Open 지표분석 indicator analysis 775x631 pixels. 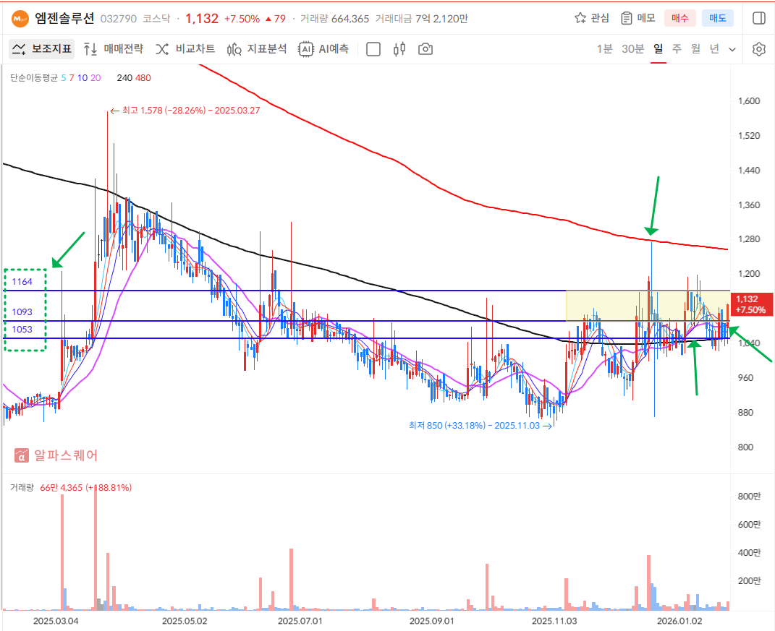pyautogui.click(x=257, y=49)
